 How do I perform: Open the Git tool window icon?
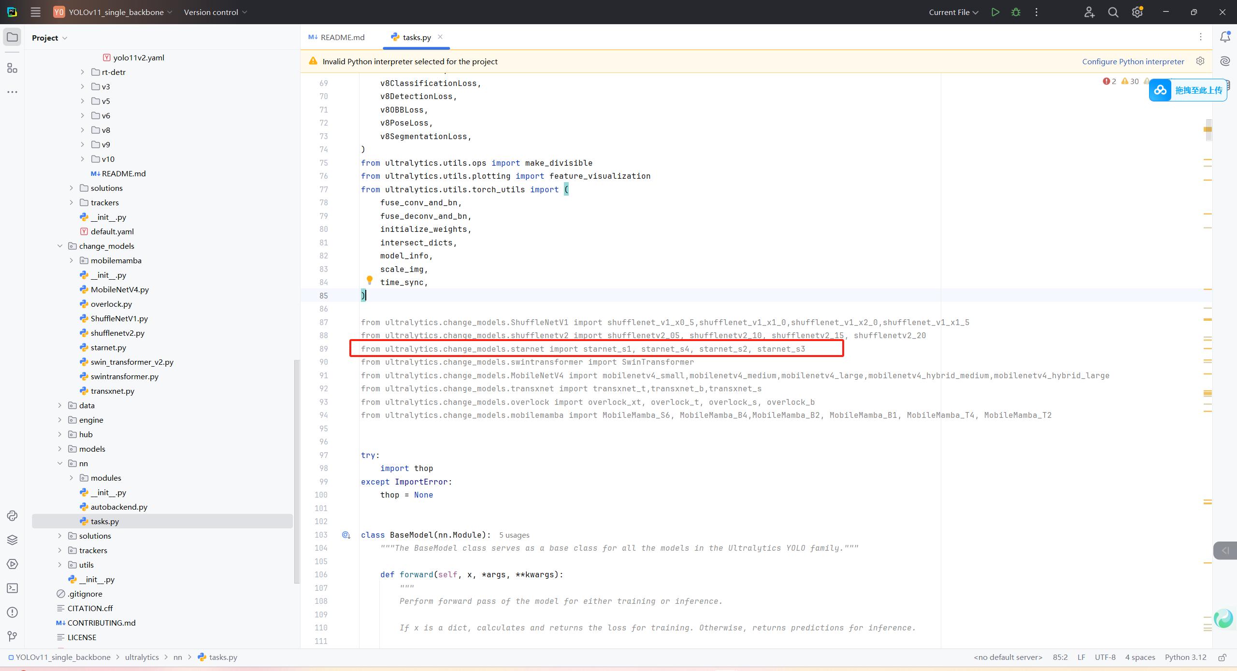(x=12, y=636)
